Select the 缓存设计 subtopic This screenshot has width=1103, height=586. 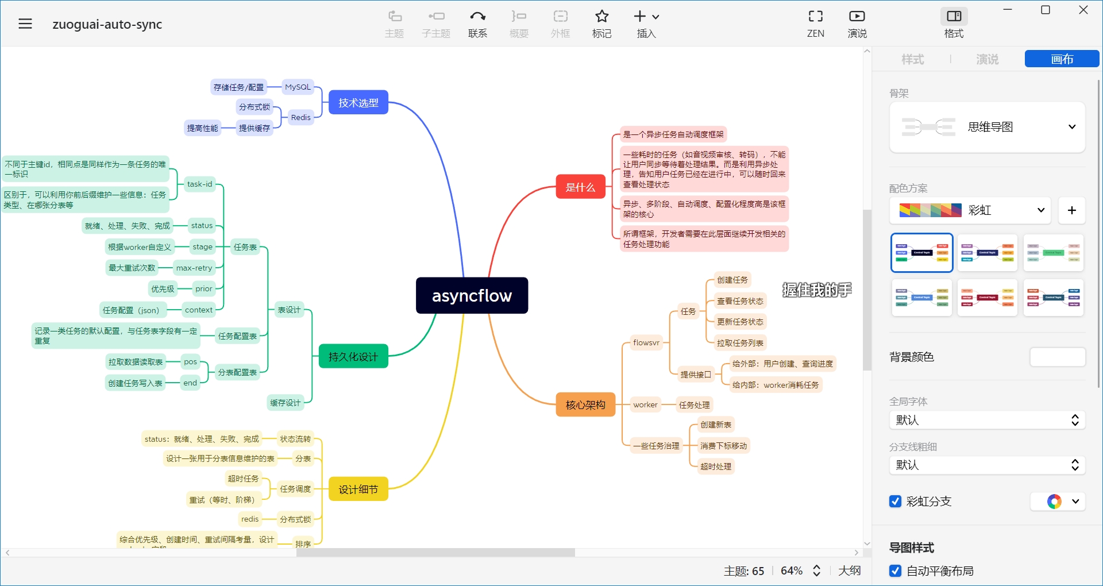coord(286,403)
